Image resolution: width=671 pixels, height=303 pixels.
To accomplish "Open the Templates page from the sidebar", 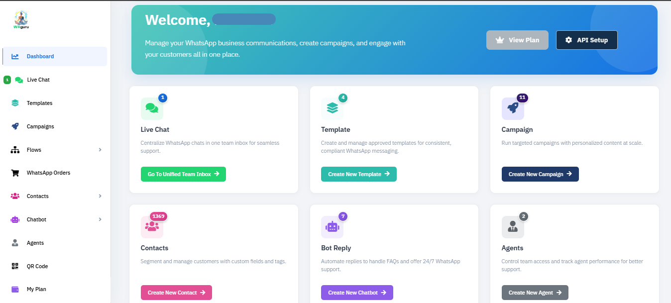I will (40, 103).
